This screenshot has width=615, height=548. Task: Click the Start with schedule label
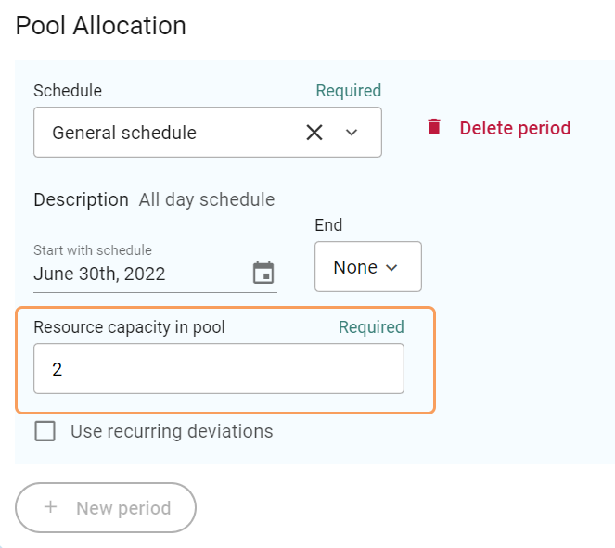click(93, 250)
